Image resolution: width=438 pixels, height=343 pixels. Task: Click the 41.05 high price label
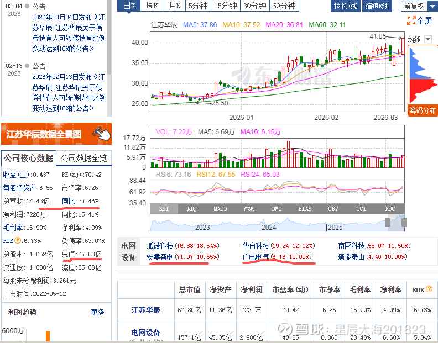click(x=378, y=36)
